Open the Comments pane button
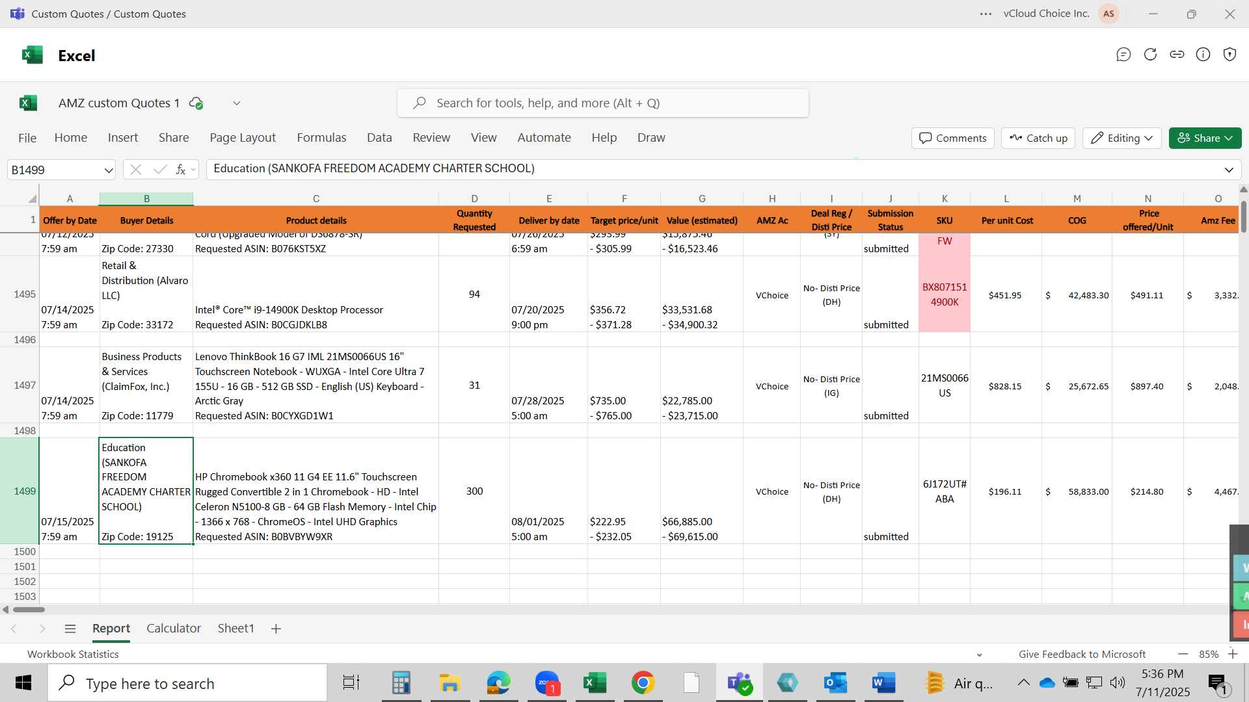Viewport: 1249px width, 702px height. (953, 138)
